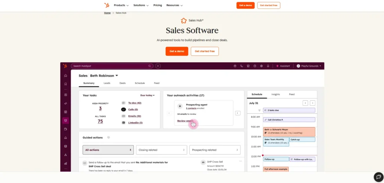This screenshot has width=384, height=183.
Task: Open the Home breadcrumb link
Action: pos(107,13)
